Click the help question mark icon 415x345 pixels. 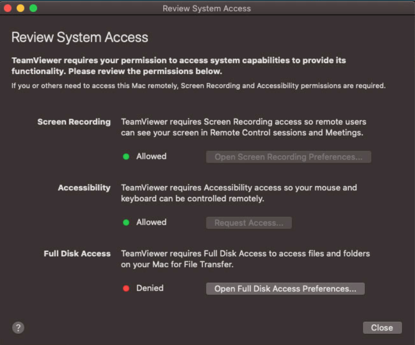pyautogui.click(x=18, y=328)
